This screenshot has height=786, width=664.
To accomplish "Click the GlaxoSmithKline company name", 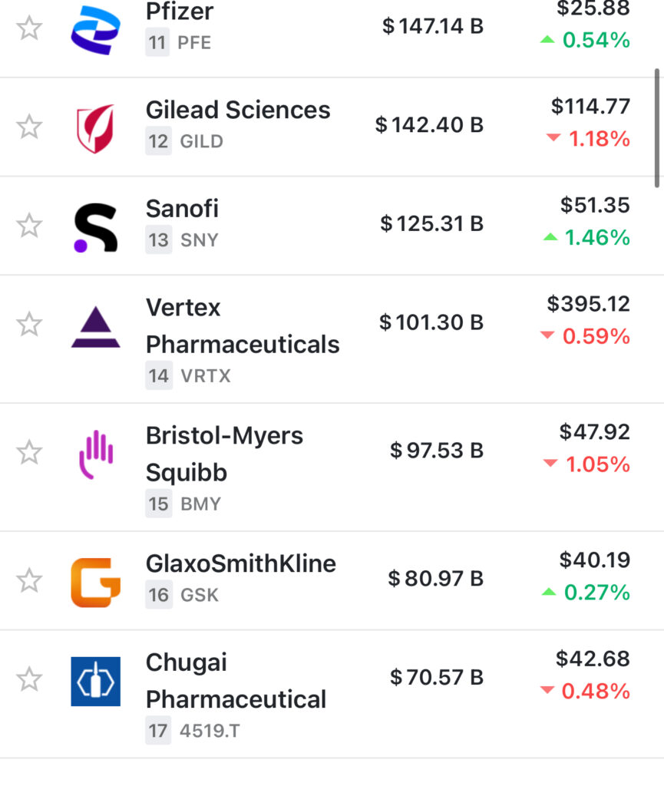I will (x=241, y=564).
